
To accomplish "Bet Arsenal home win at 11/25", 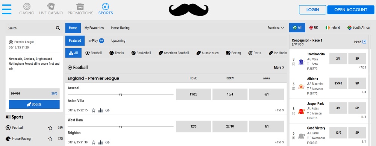I will (x=193, y=94).
